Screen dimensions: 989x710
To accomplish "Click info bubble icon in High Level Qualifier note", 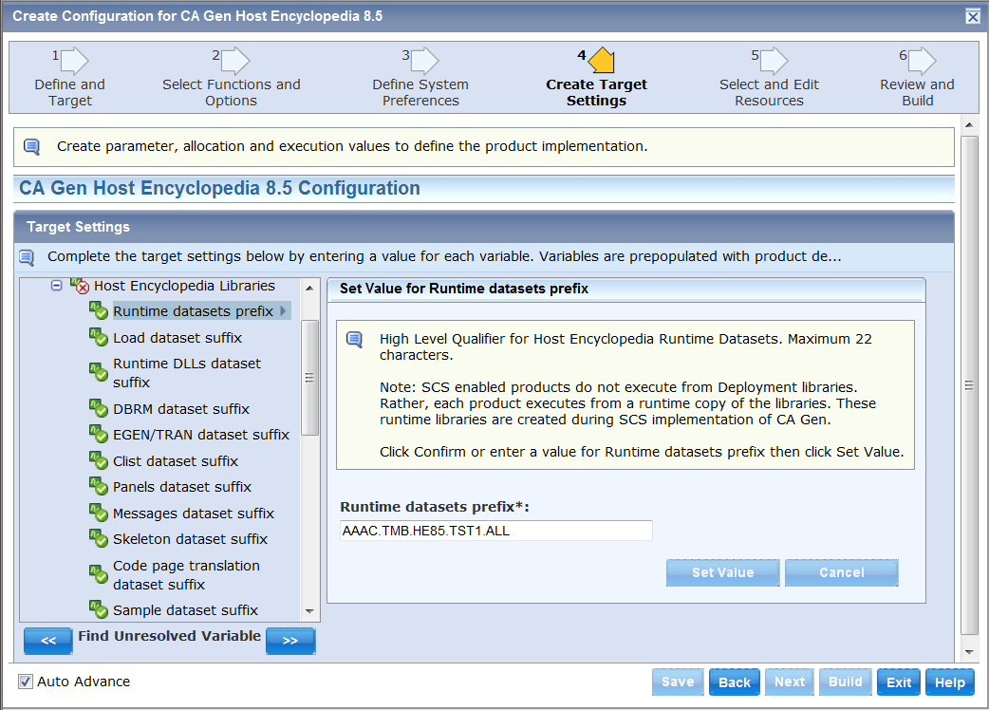I will click(x=354, y=340).
